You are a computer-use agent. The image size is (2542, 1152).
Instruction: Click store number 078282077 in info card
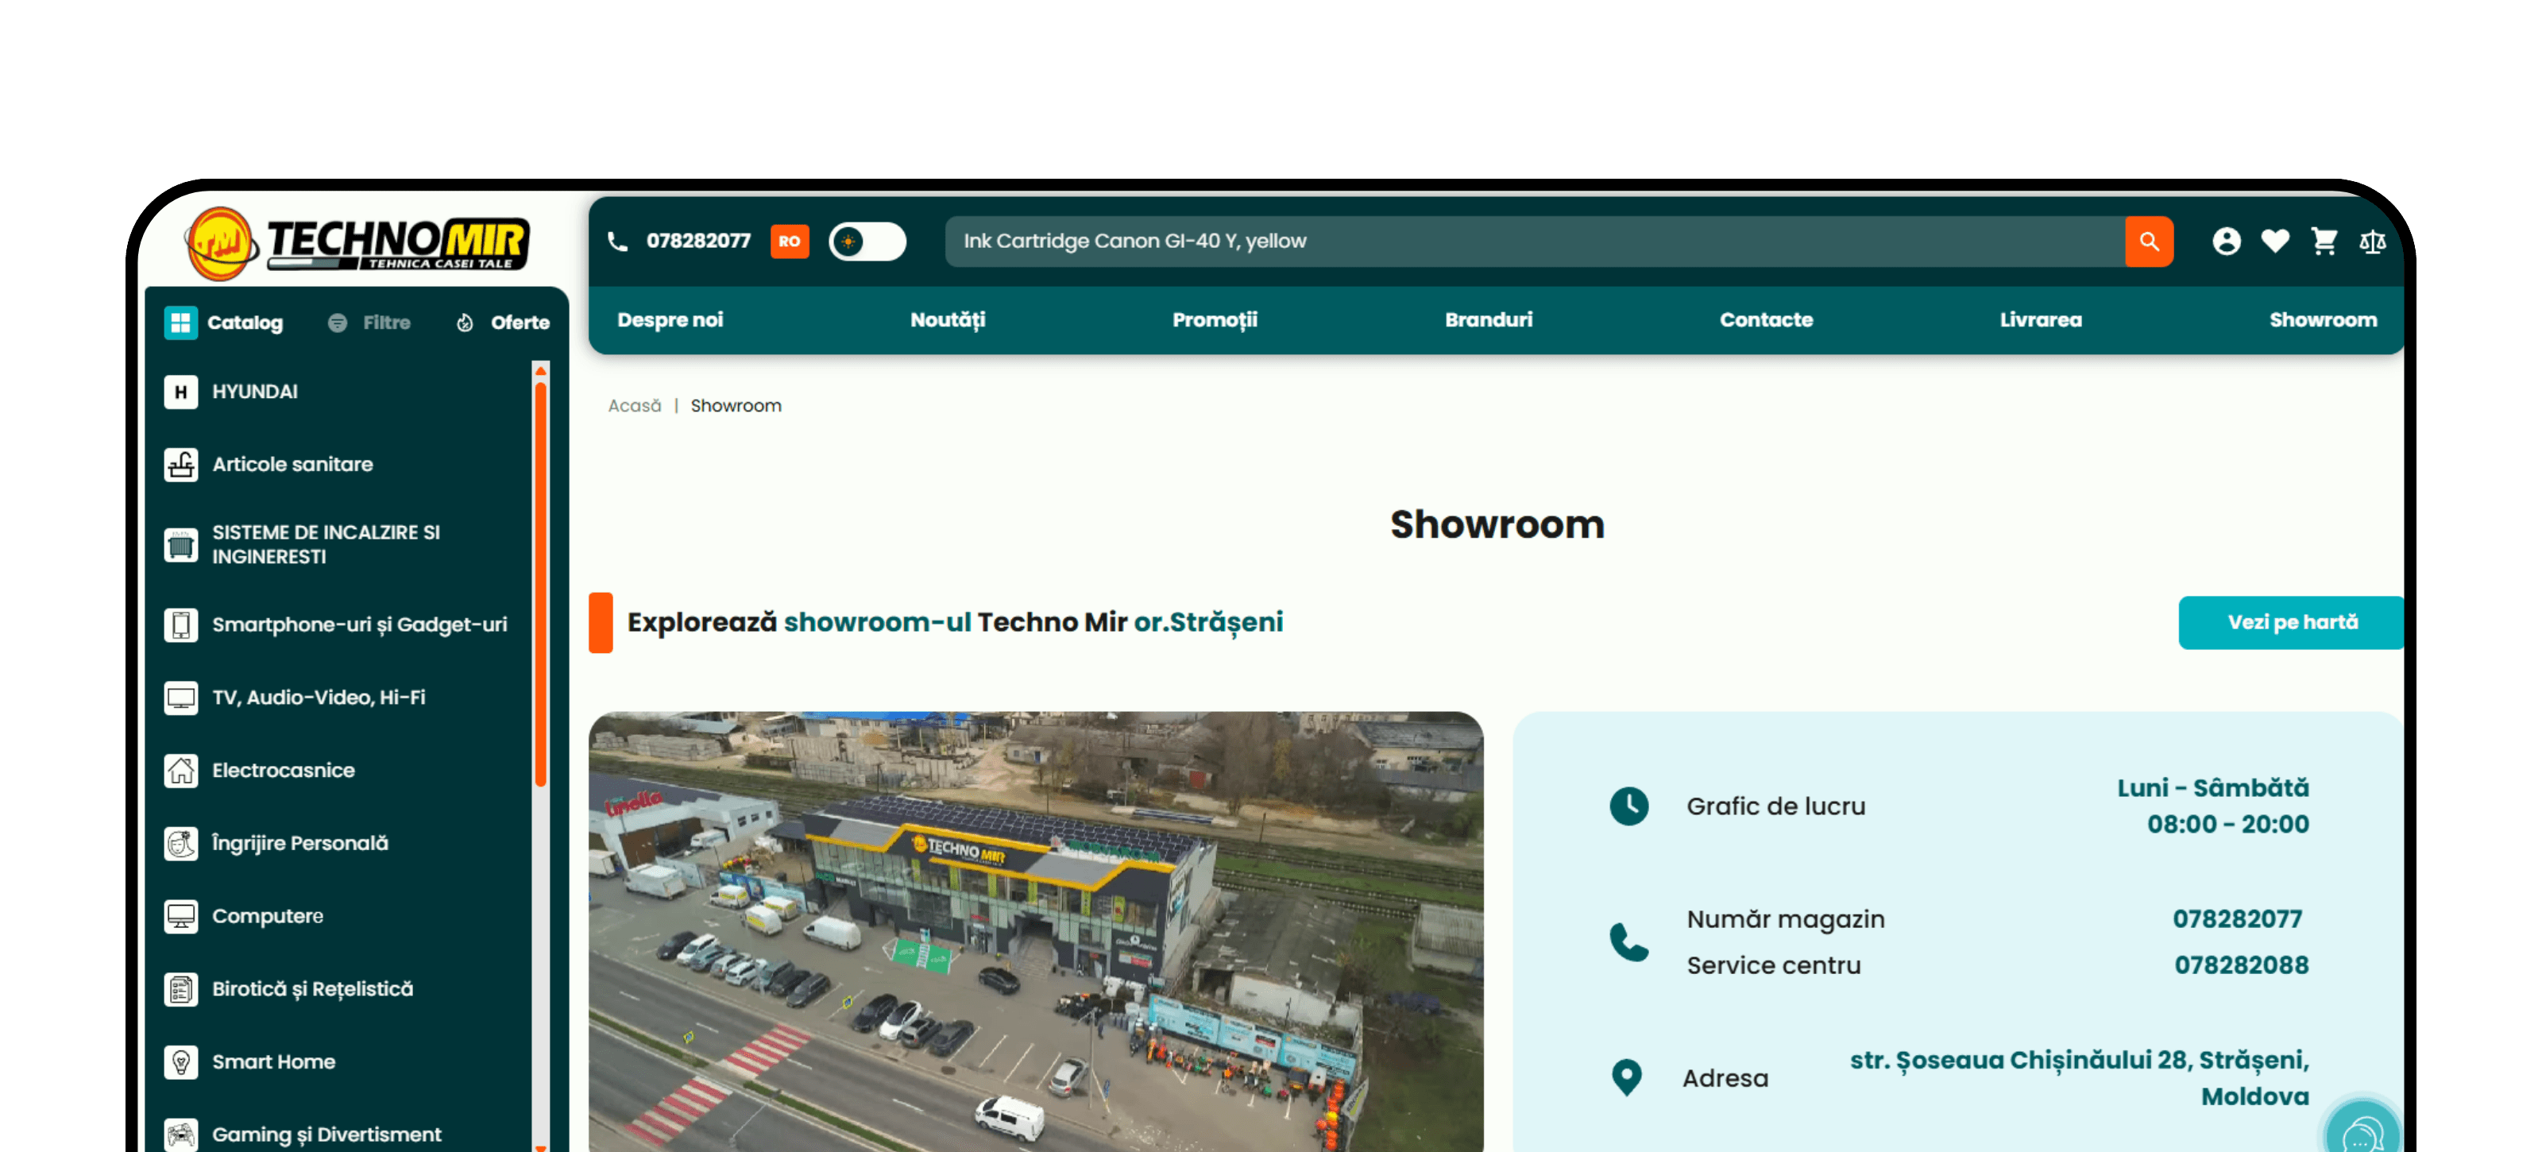(x=2237, y=920)
